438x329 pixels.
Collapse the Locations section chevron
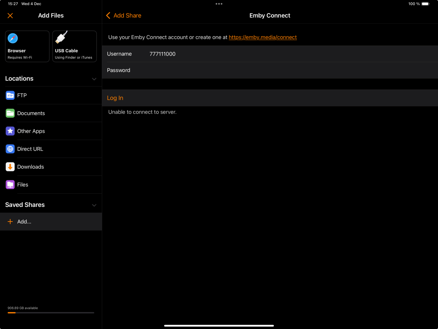[94, 79]
